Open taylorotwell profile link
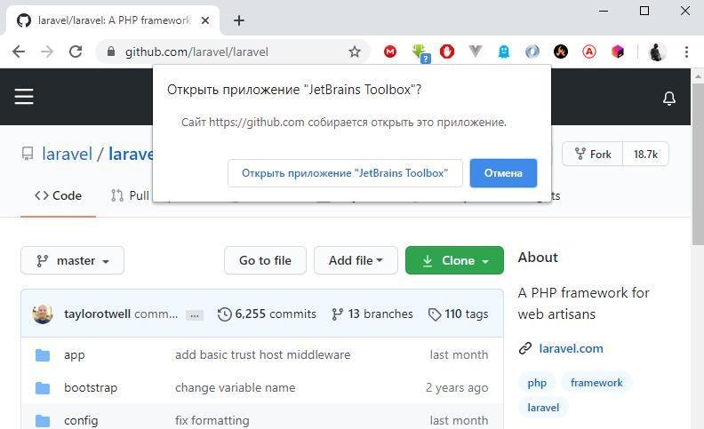704x429 pixels. 97,314
